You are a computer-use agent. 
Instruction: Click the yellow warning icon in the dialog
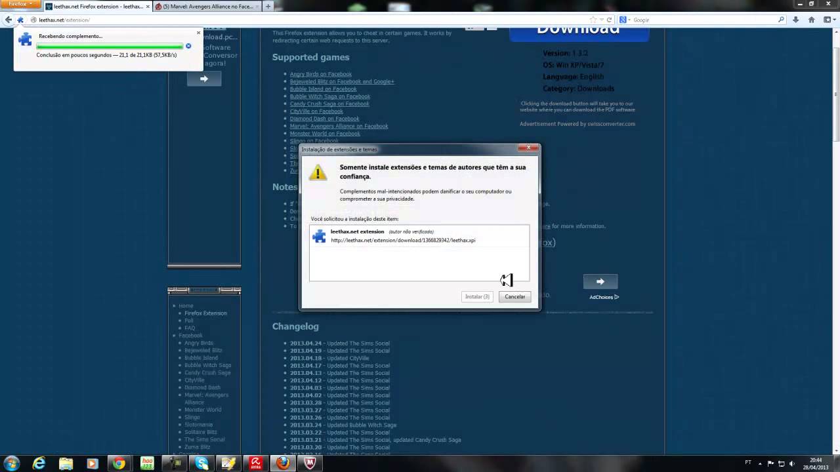click(x=318, y=172)
